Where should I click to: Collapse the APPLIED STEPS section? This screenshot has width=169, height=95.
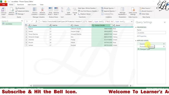click(x=136, y=41)
